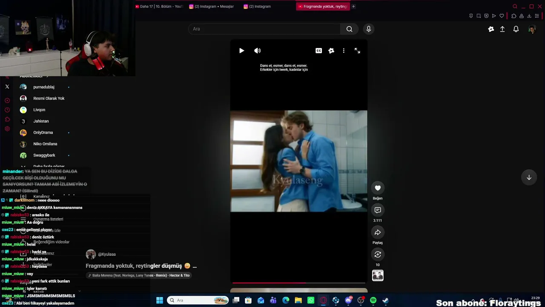Screen dimensions: 545x307
Task: Open the @Kyulaaa channel link
Action: [107, 255]
